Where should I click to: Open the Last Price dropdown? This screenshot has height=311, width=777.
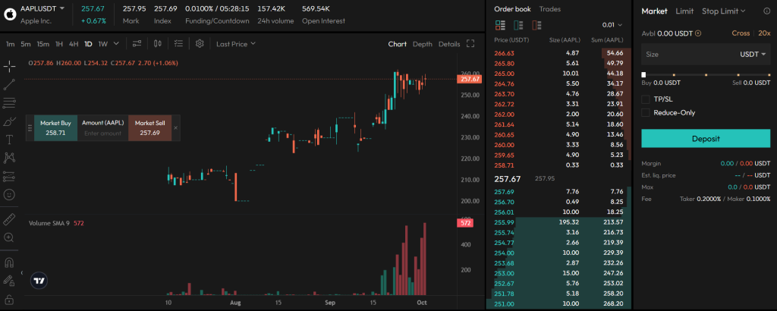coord(235,44)
